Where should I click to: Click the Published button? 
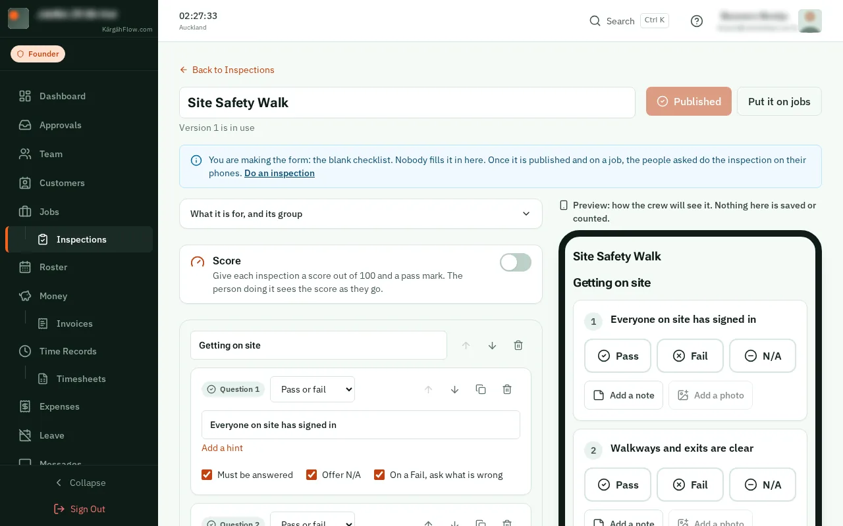(x=689, y=101)
